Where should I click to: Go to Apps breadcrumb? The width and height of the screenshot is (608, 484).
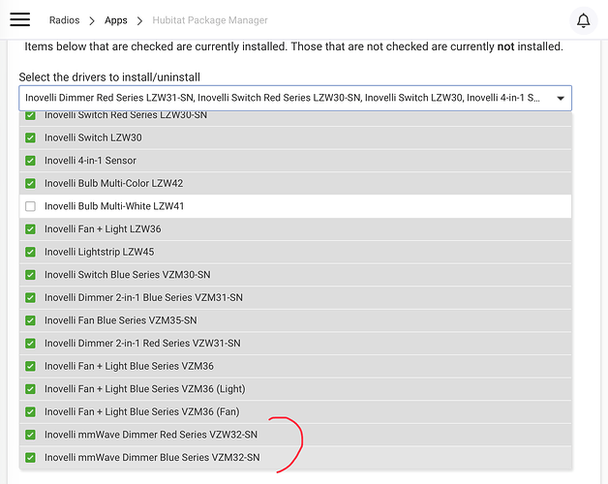coord(116,20)
